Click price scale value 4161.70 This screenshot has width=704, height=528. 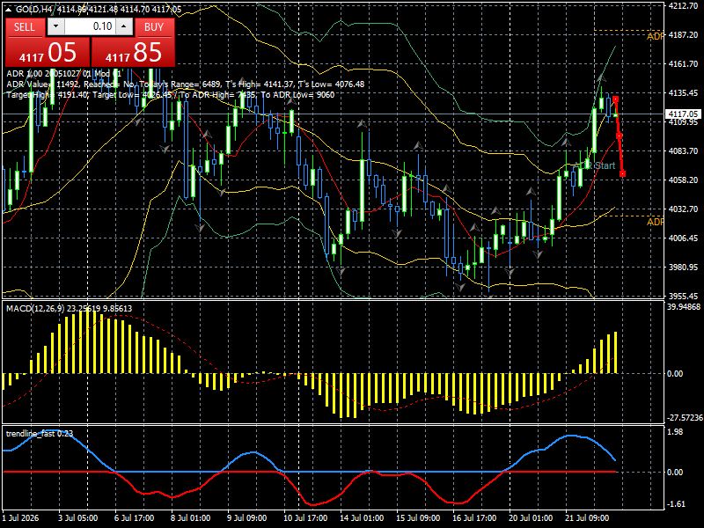(x=683, y=64)
